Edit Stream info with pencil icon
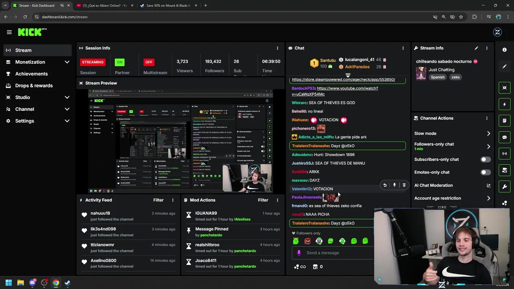The width and height of the screenshot is (514, 289). pos(476,48)
